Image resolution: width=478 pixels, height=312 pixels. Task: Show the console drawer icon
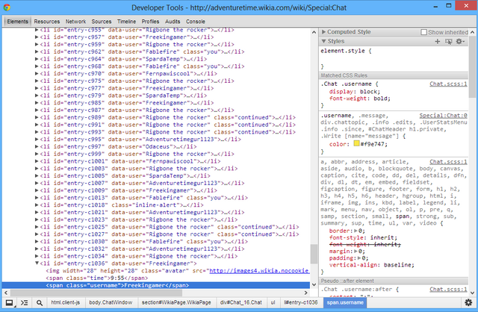[25, 302]
